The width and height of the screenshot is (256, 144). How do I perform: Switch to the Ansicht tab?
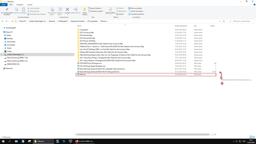(30, 5)
